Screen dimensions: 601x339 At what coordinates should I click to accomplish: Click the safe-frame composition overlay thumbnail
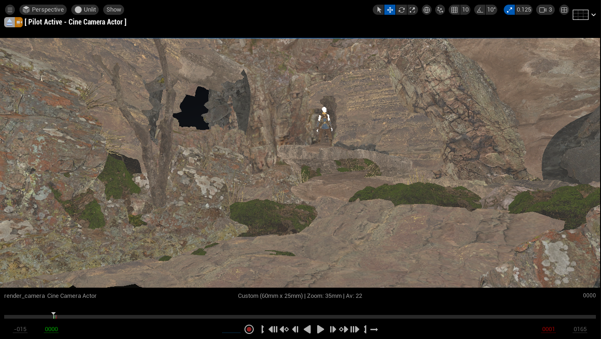pyautogui.click(x=581, y=15)
